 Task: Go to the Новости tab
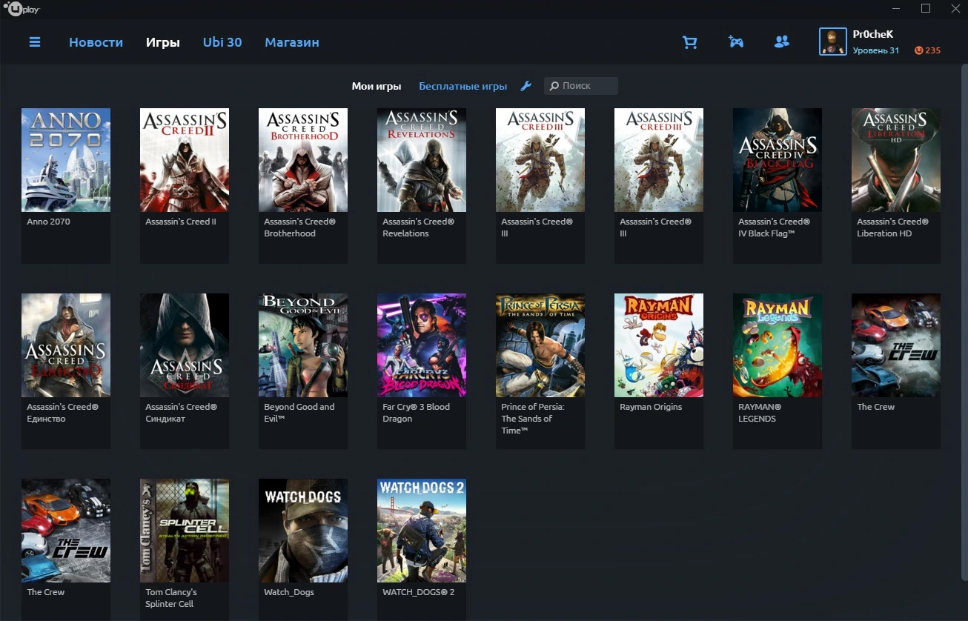point(96,42)
